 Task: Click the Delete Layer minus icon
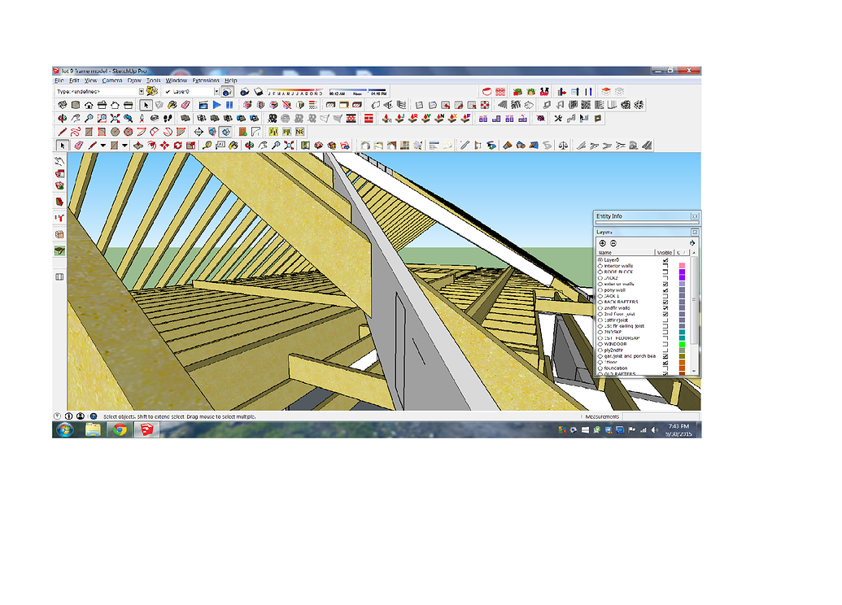(x=613, y=243)
